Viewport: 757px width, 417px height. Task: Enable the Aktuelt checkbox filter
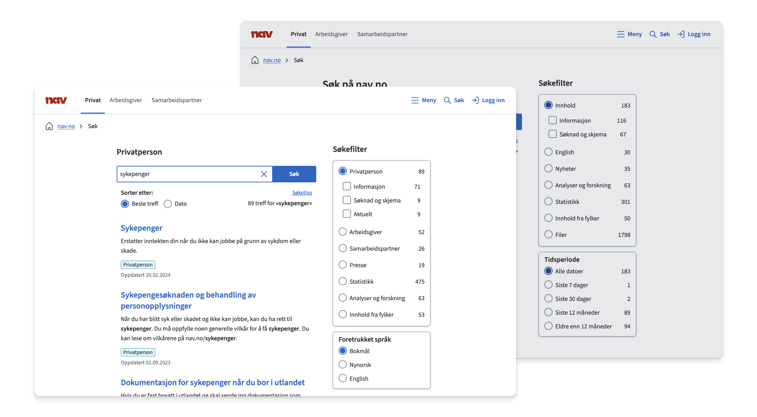pyautogui.click(x=347, y=214)
